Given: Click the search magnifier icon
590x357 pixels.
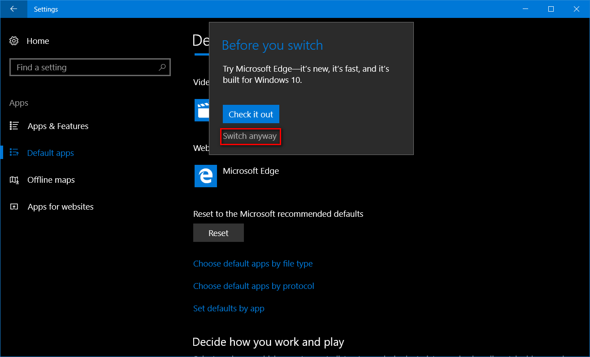Looking at the screenshot, I should 162,67.
